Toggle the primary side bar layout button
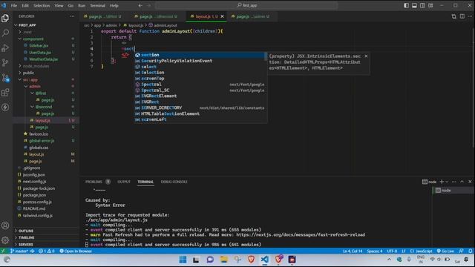This screenshot has height=267, width=475. pyautogui.click(x=406, y=5)
